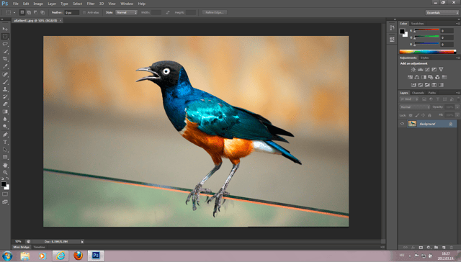Enable Intersect with selection mode
Image resolution: width=461 pixels, height=262 pixels.
tap(42, 13)
